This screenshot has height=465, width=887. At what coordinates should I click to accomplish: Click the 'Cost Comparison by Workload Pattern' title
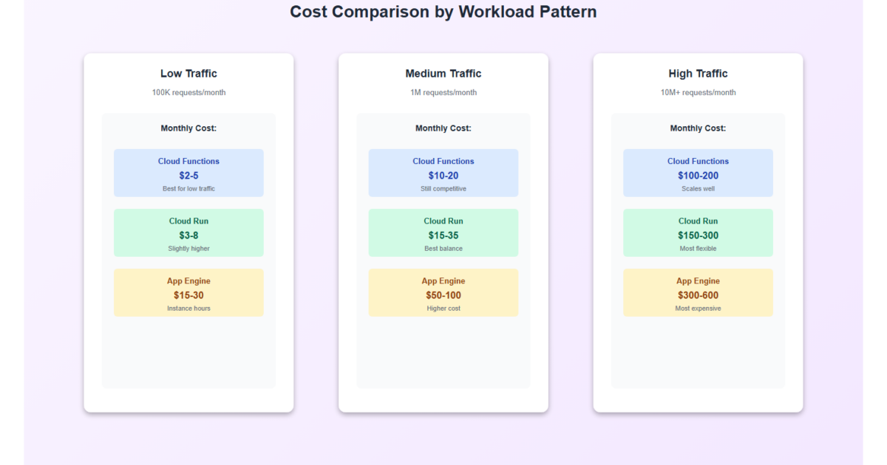pyautogui.click(x=443, y=13)
